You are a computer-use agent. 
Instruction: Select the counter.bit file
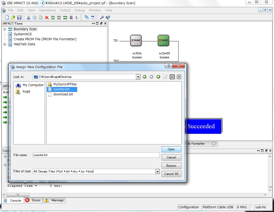(x=62, y=89)
